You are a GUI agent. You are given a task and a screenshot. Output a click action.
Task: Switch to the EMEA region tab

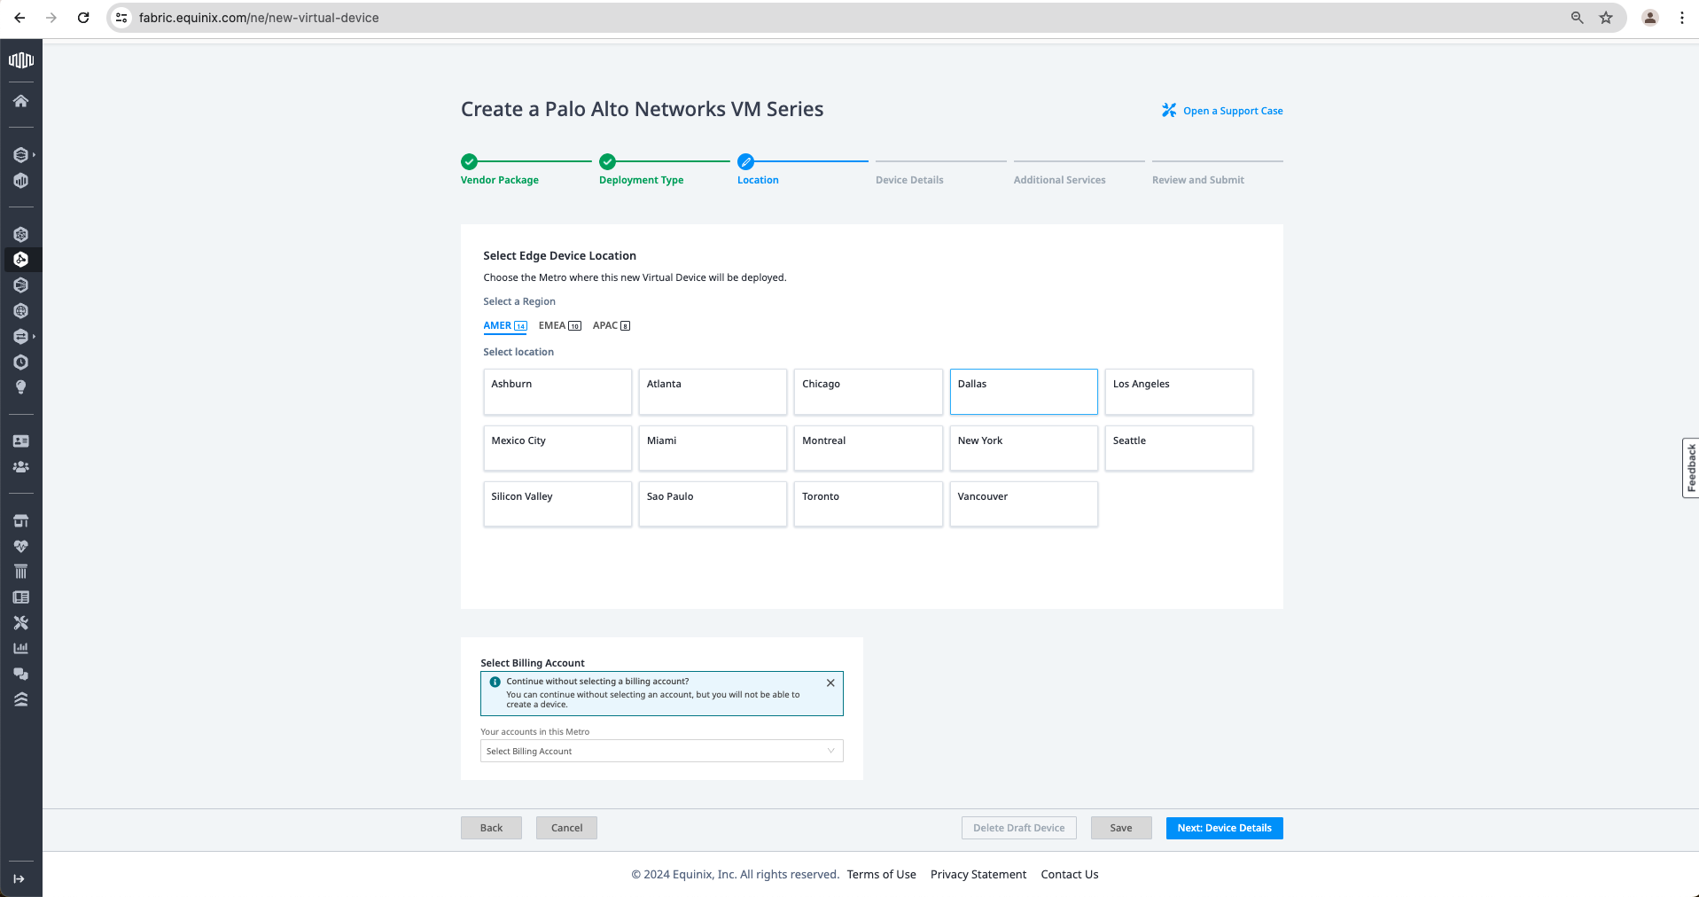[559, 325]
